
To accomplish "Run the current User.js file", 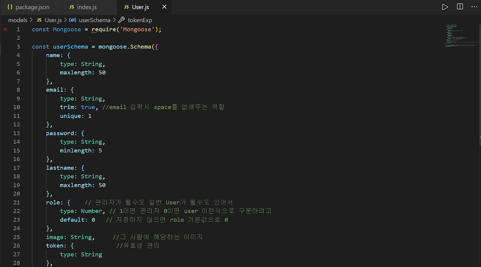I will click(445, 6).
